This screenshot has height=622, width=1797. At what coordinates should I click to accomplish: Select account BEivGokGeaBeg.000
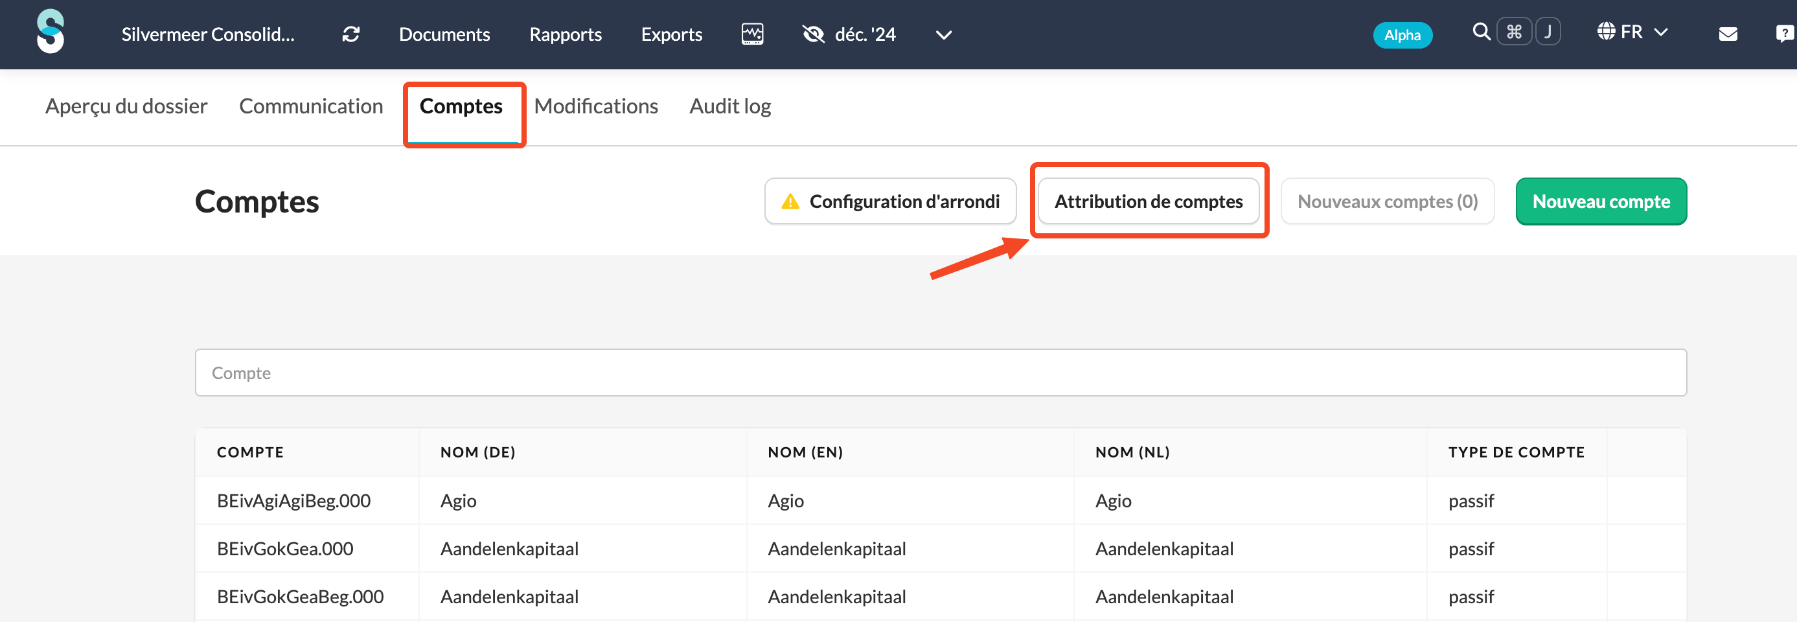(x=301, y=597)
